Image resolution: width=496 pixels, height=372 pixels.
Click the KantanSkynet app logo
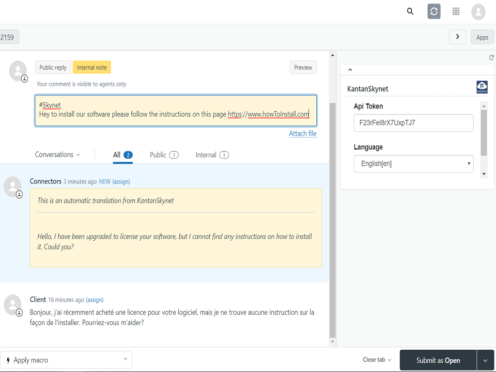pyautogui.click(x=482, y=87)
